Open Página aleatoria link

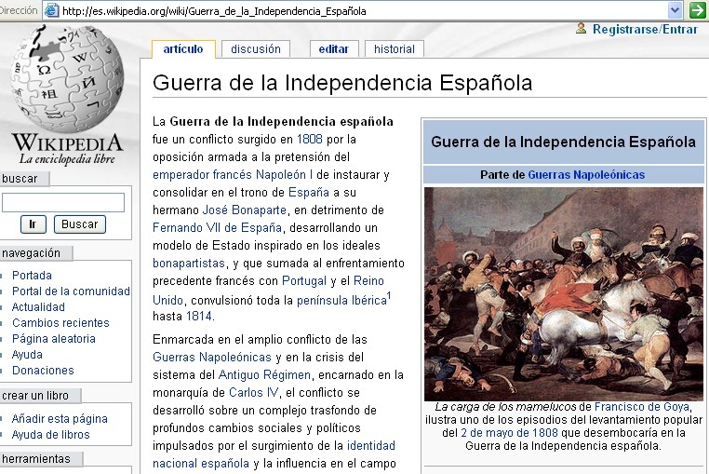[x=54, y=339]
